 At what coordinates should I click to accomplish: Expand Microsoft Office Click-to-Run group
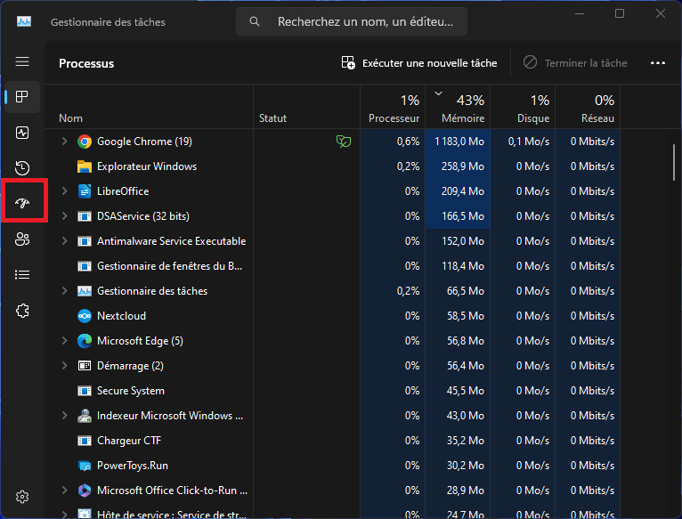[64, 491]
